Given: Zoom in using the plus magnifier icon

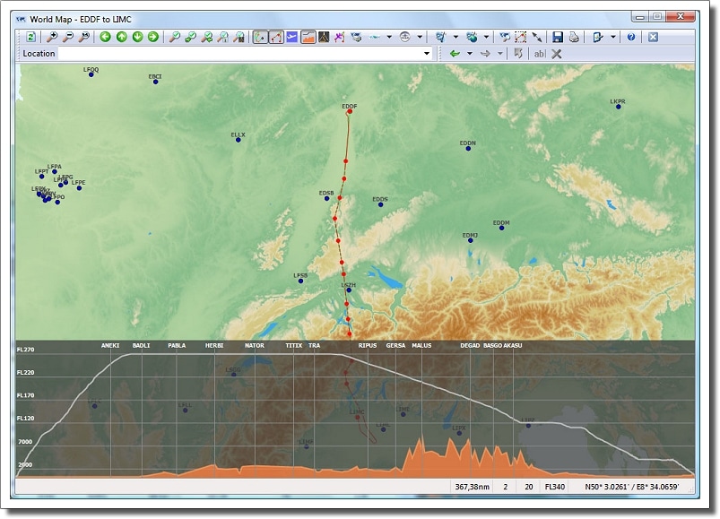Looking at the screenshot, I should point(52,37).
